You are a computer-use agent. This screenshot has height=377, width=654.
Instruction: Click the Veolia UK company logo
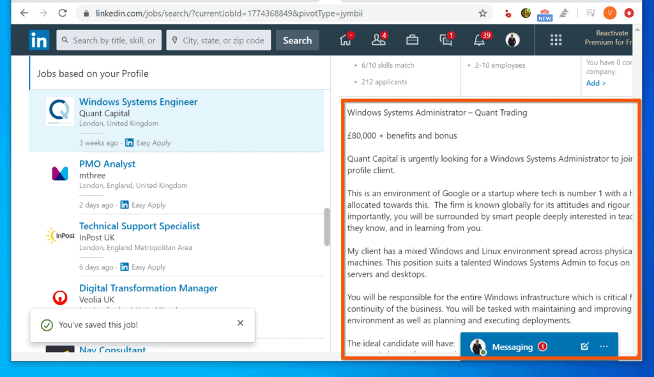[x=60, y=297]
